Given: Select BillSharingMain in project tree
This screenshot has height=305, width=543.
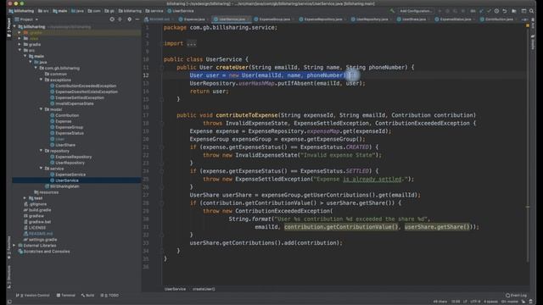Looking at the screenshot, I should (x=64, y=186).
